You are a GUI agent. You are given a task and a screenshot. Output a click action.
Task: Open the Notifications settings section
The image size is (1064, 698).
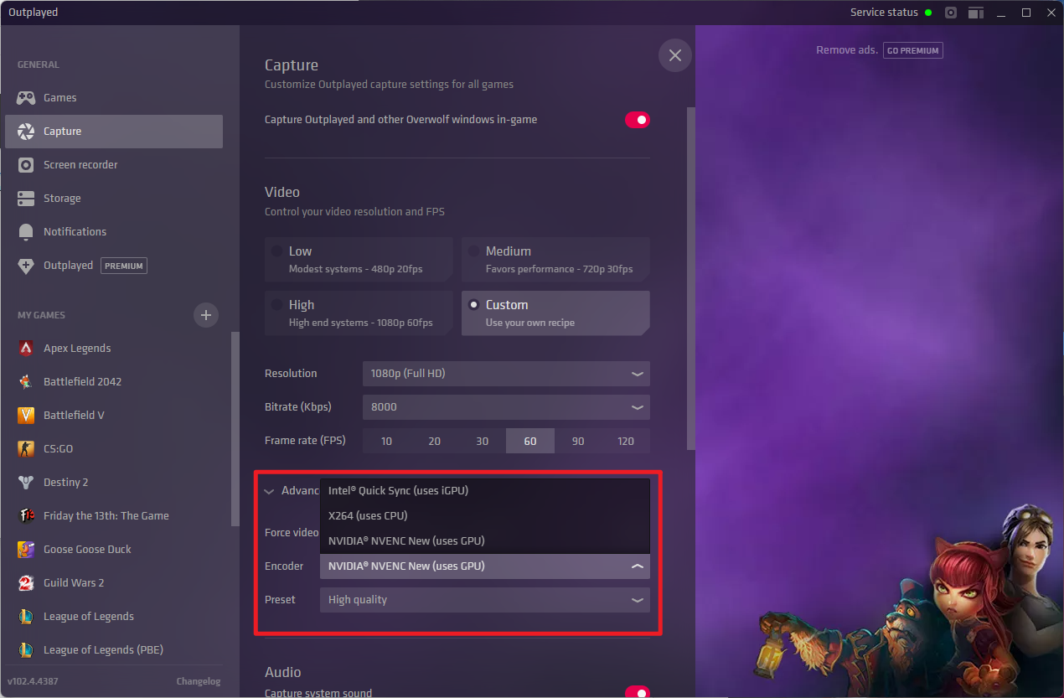[114, 232]
